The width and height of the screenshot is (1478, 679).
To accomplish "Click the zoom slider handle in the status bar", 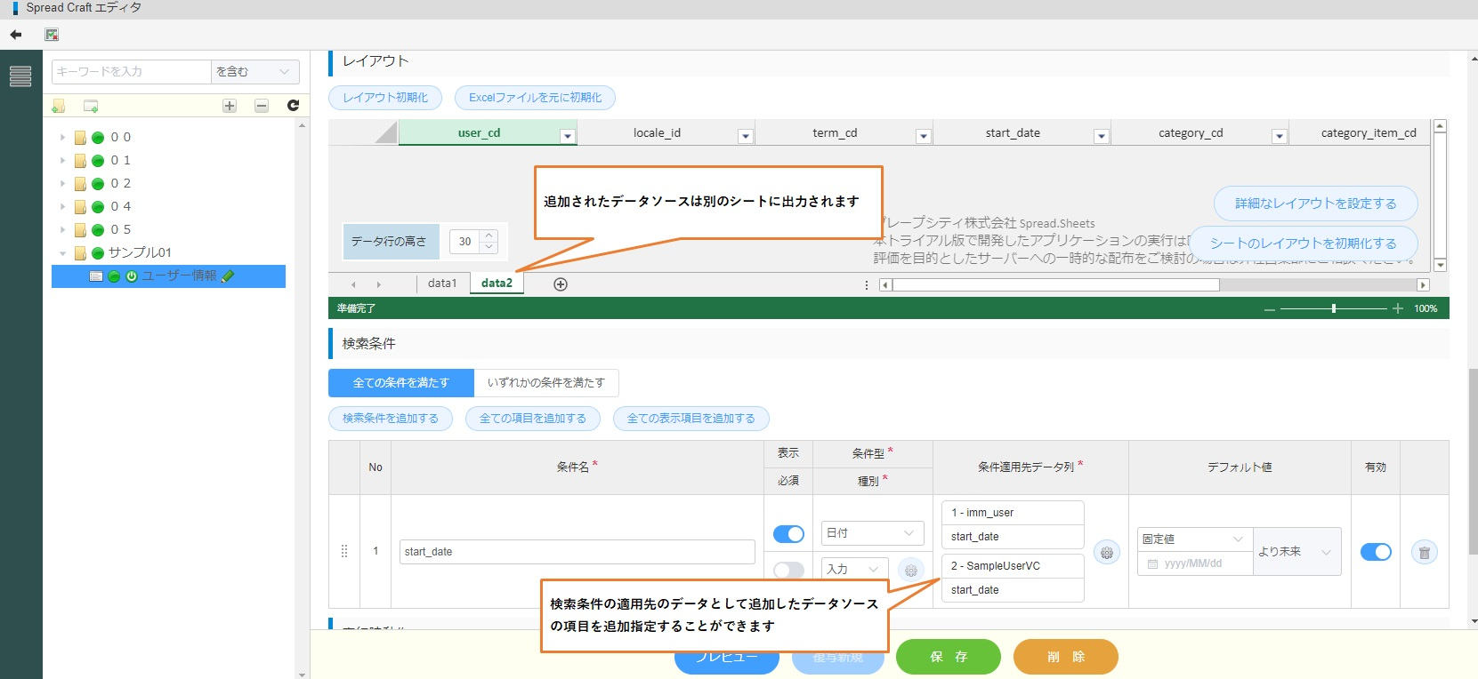I will pos(1333,308).
